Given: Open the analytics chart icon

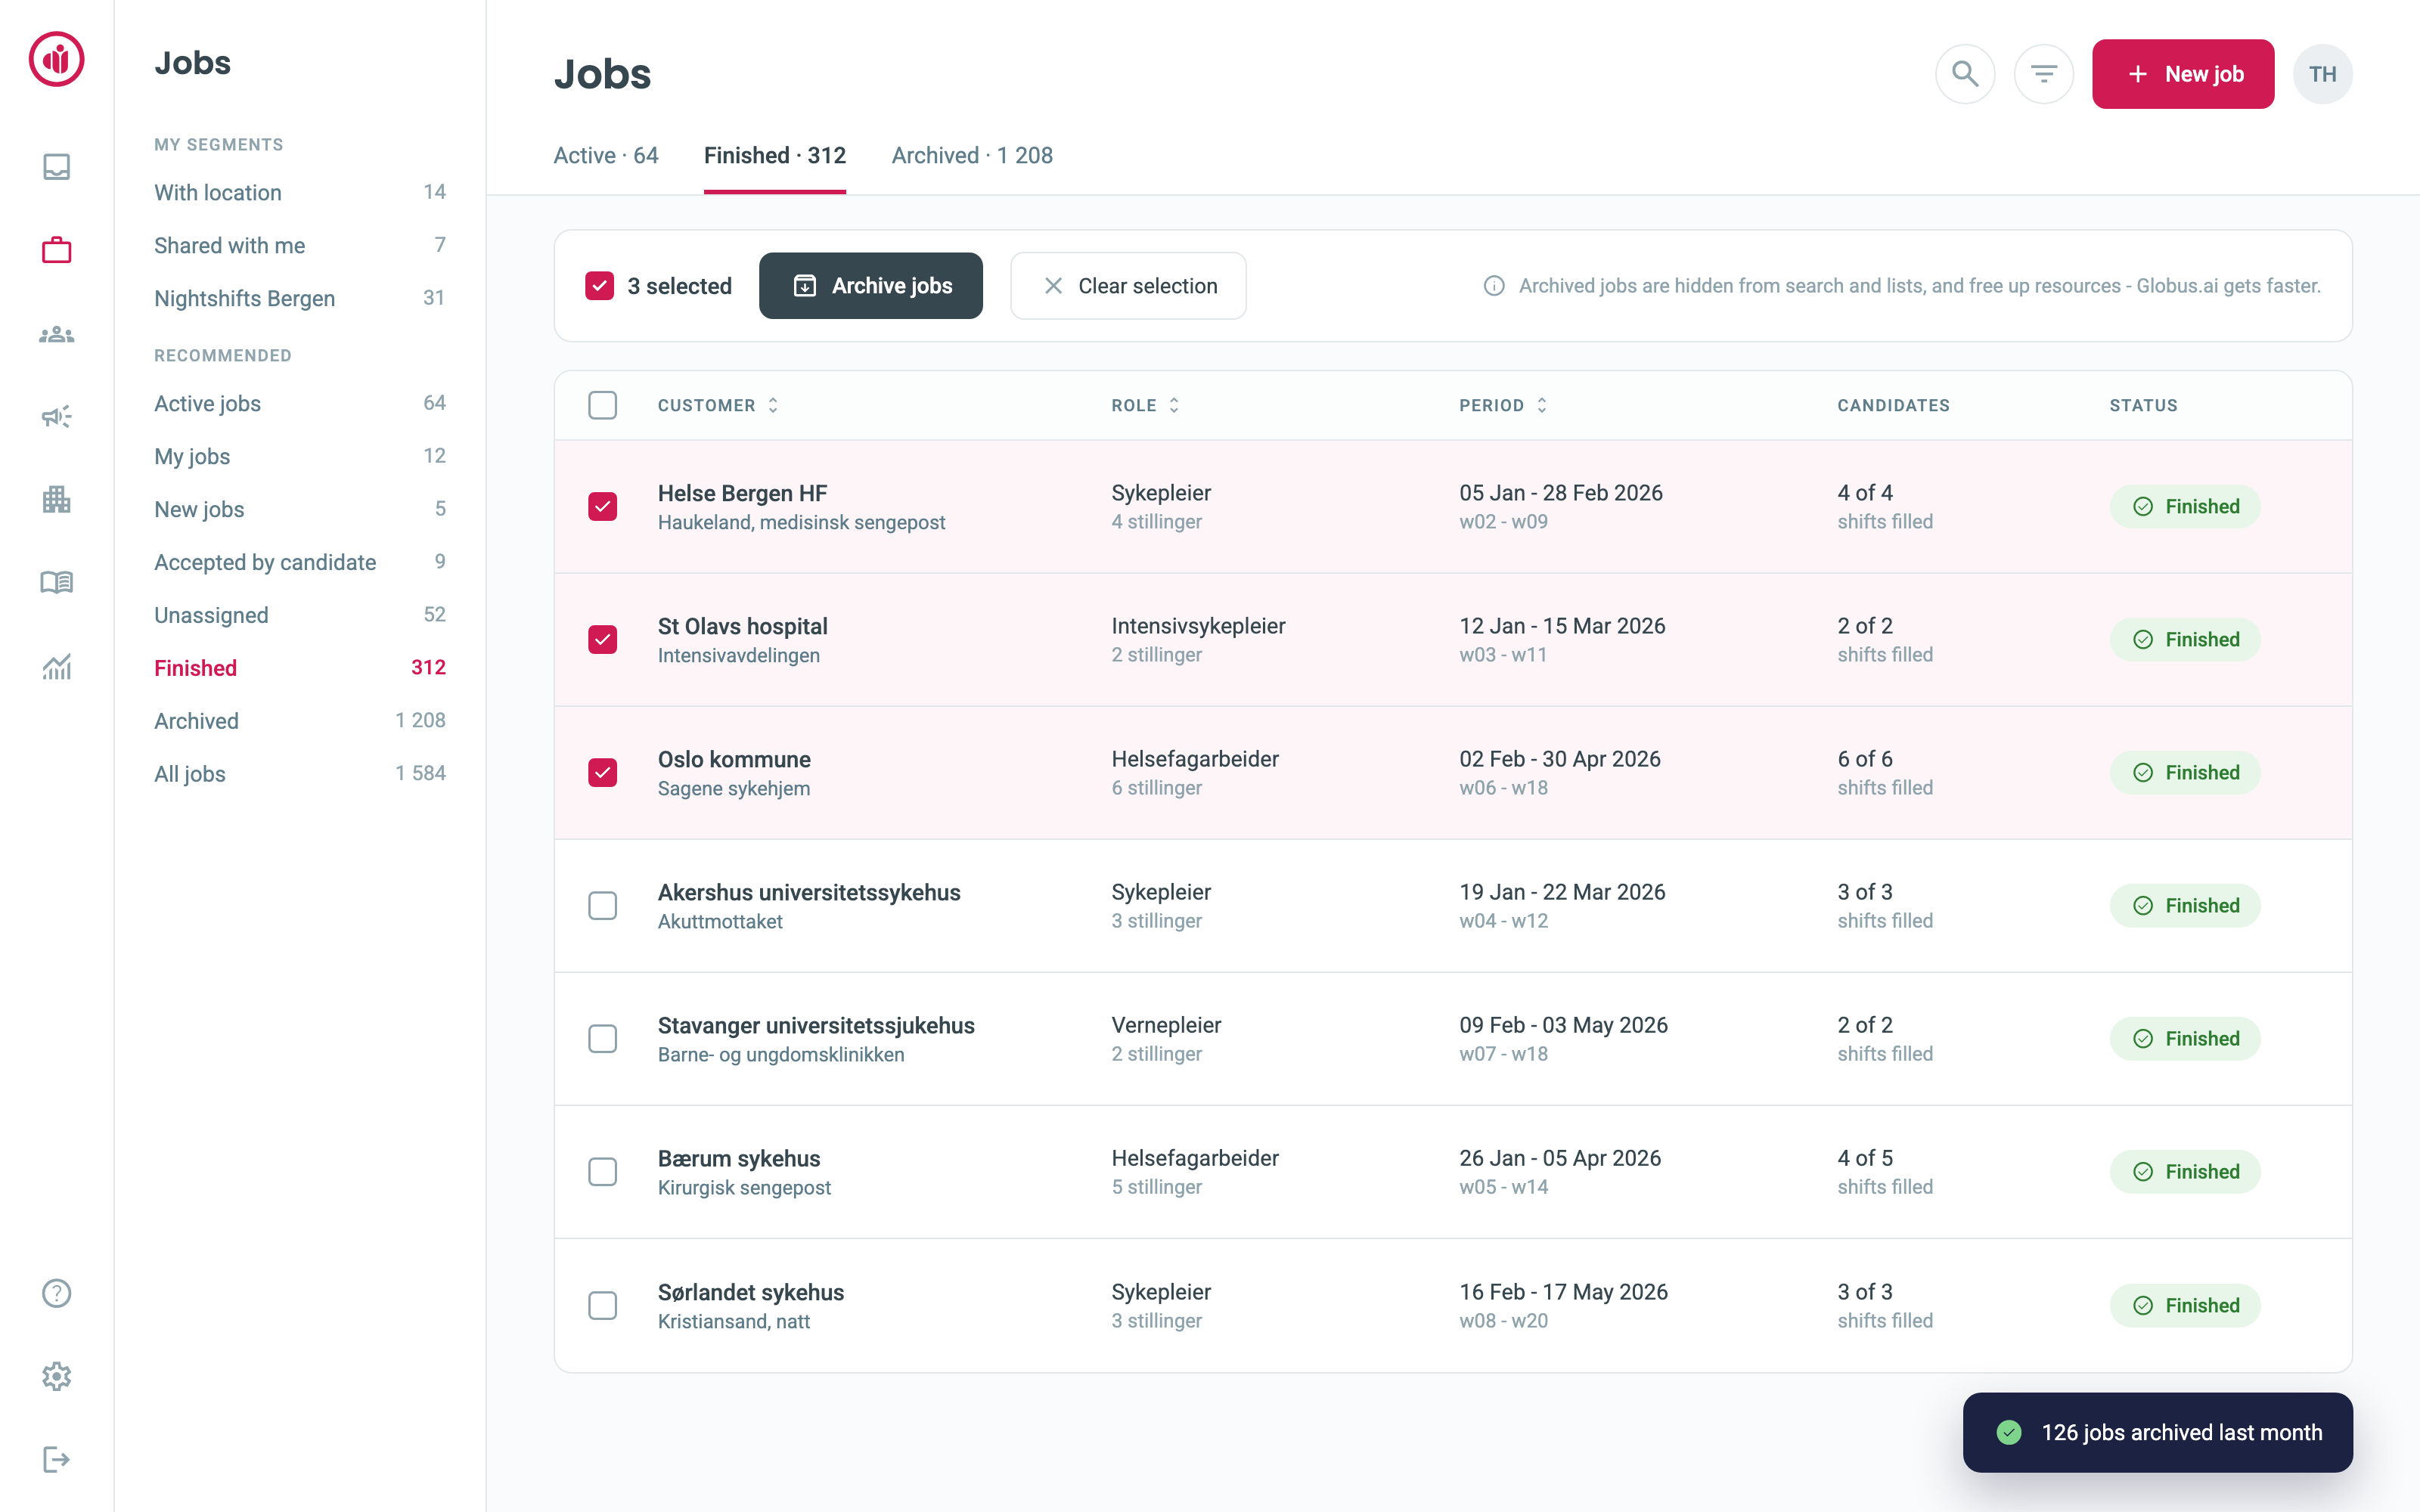Looking at the screenshot, I should click(x=56, y=666).
